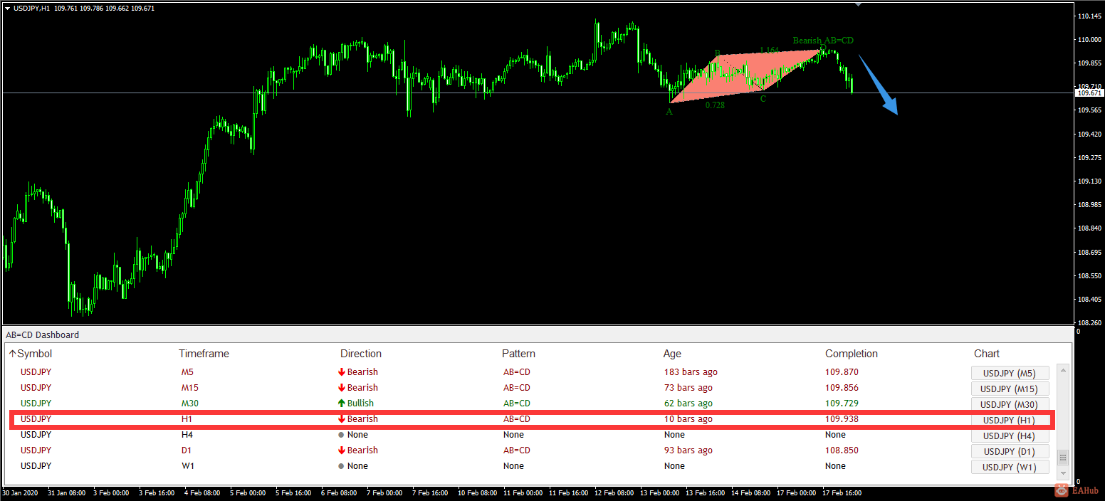Sort dashboard by Pattern column header

pyautogui.click(x=518, y=354)
